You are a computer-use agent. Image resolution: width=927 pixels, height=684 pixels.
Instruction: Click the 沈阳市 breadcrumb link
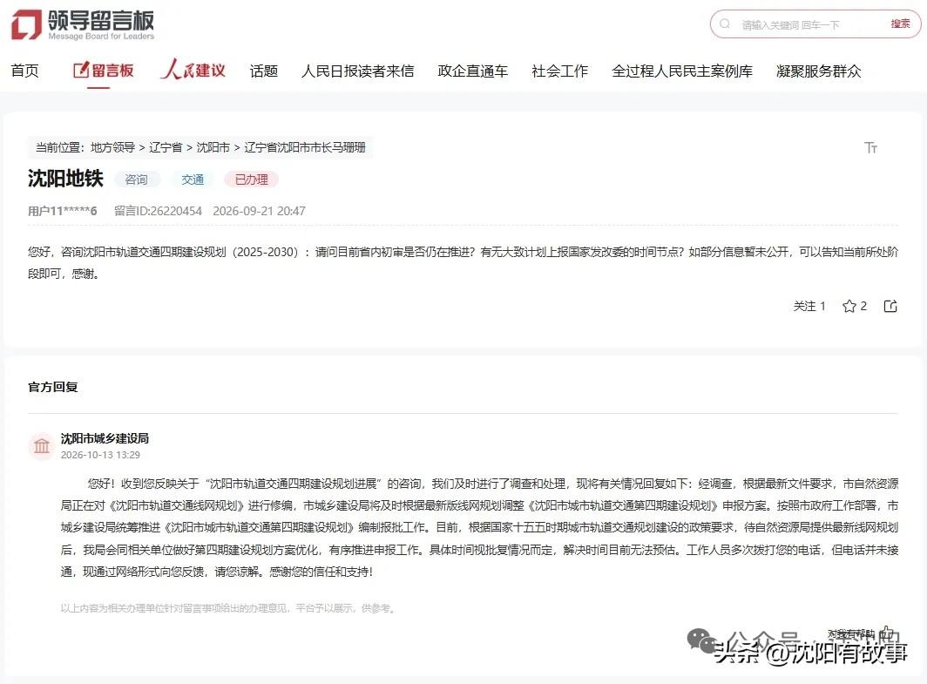(213, 147)
